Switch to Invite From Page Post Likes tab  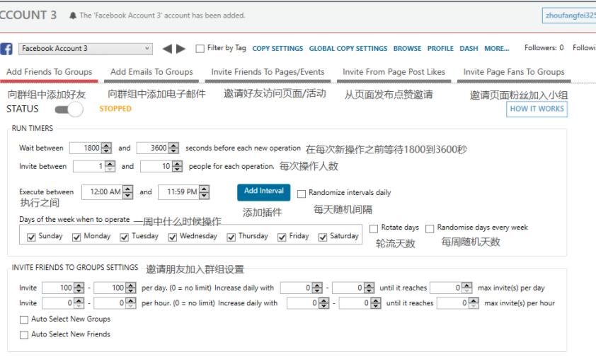pyautogui.click(x=394, y=72)
